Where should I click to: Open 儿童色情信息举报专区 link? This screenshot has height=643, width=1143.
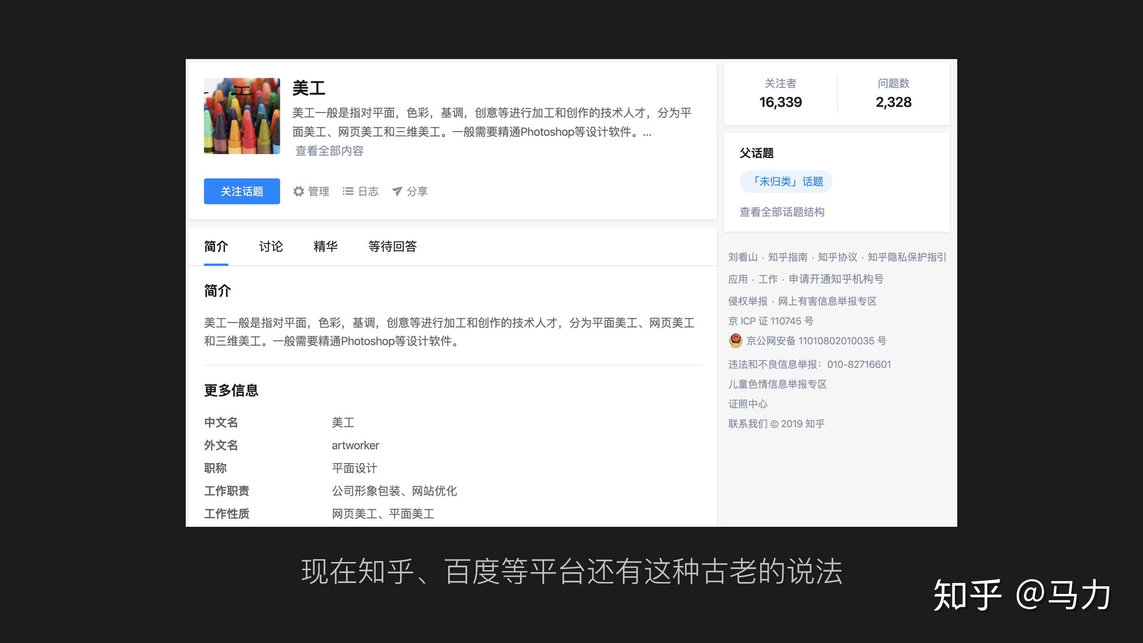(778, 384)
